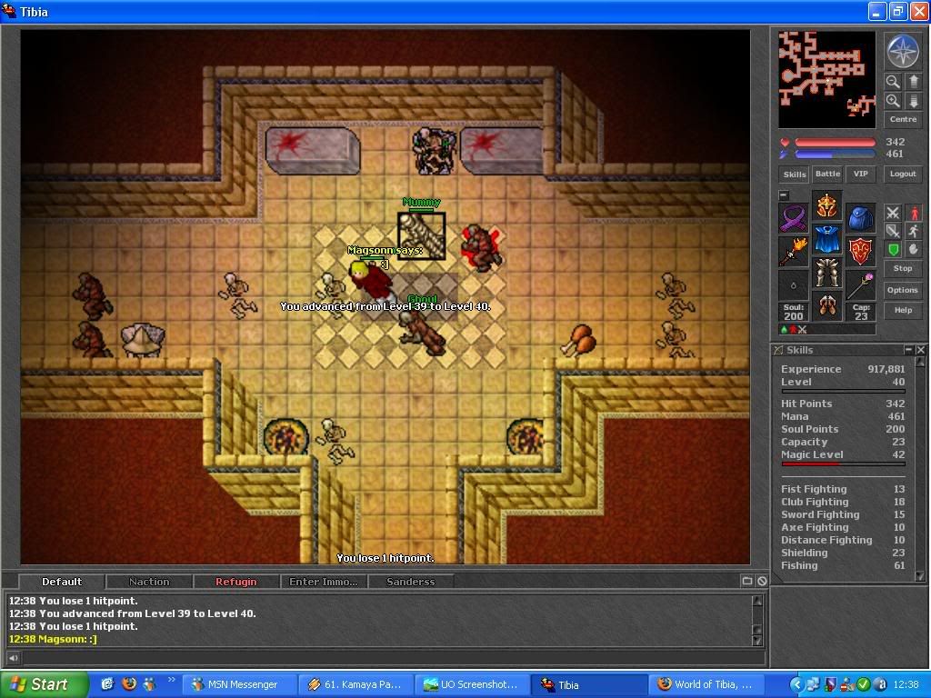Toggle secure mode hand icon
The width and height of the screenshot is (931, 698).
pos(913,249)
